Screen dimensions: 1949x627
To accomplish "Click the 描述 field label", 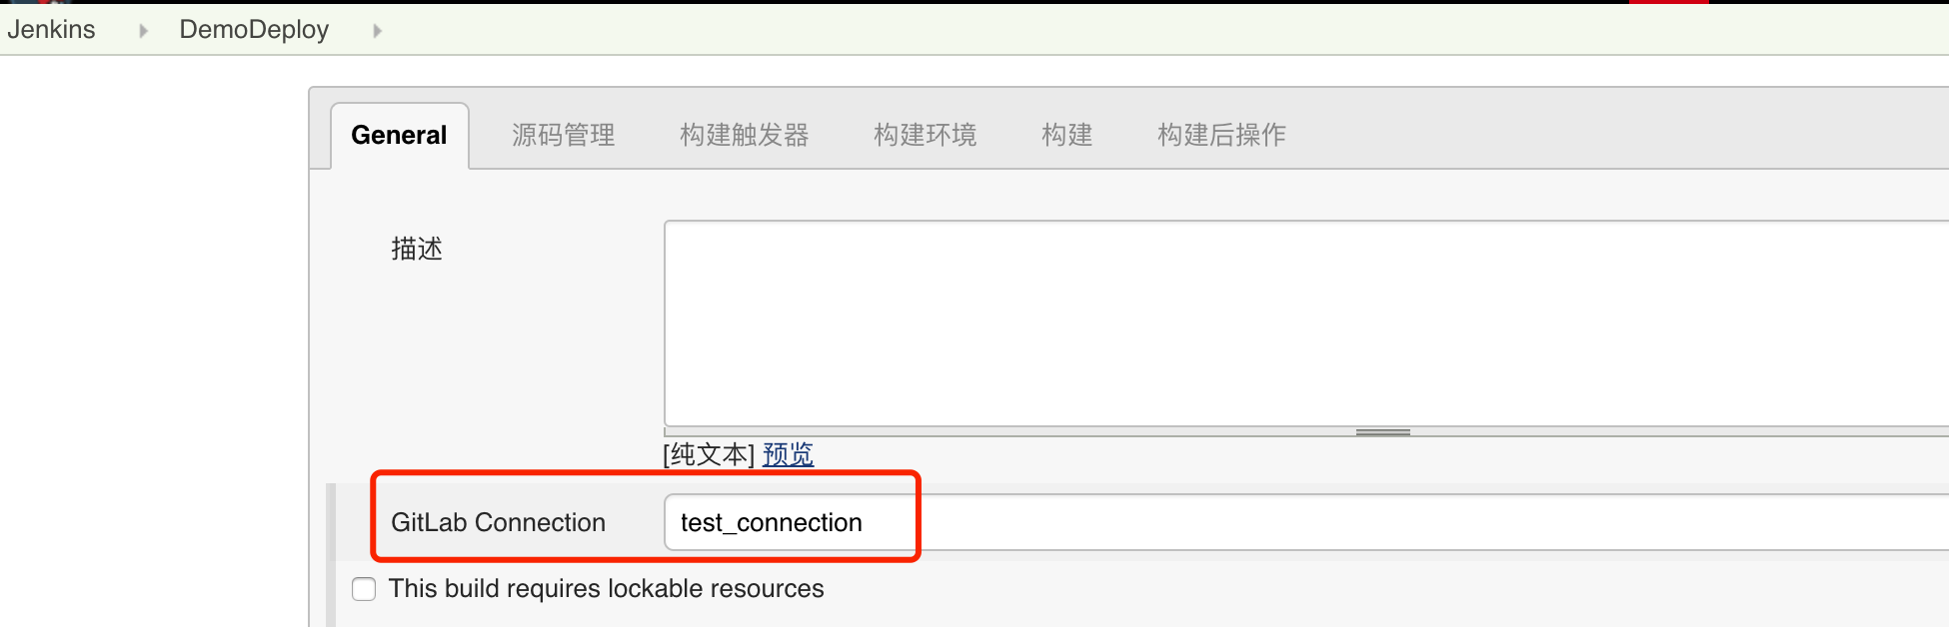I will [416, 249].
